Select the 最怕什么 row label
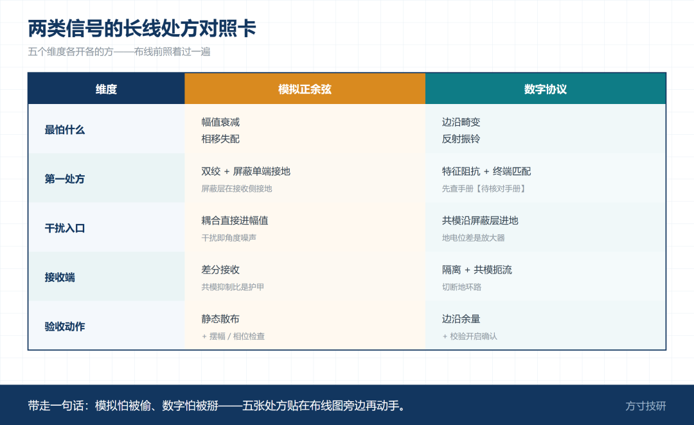 coord(65,130)
